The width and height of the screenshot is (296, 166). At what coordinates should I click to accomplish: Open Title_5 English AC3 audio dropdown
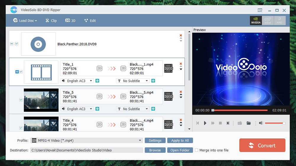click(x=77, y=109)
